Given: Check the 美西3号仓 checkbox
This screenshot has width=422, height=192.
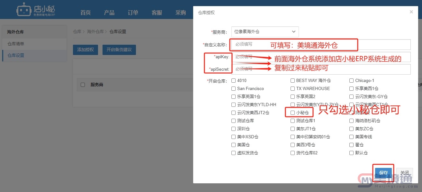Looking at the screenshot, I should tap(292, 145).
